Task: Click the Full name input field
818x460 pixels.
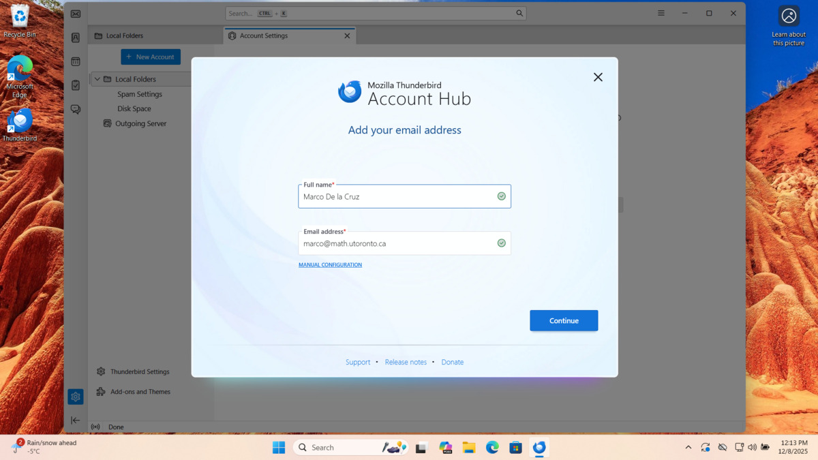Action: pos(397,197)
